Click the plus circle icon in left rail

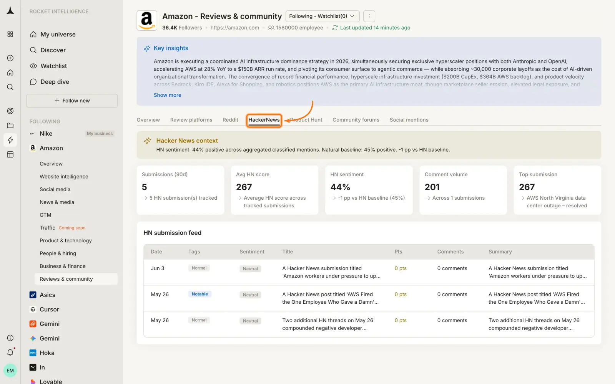click(10, 58)
